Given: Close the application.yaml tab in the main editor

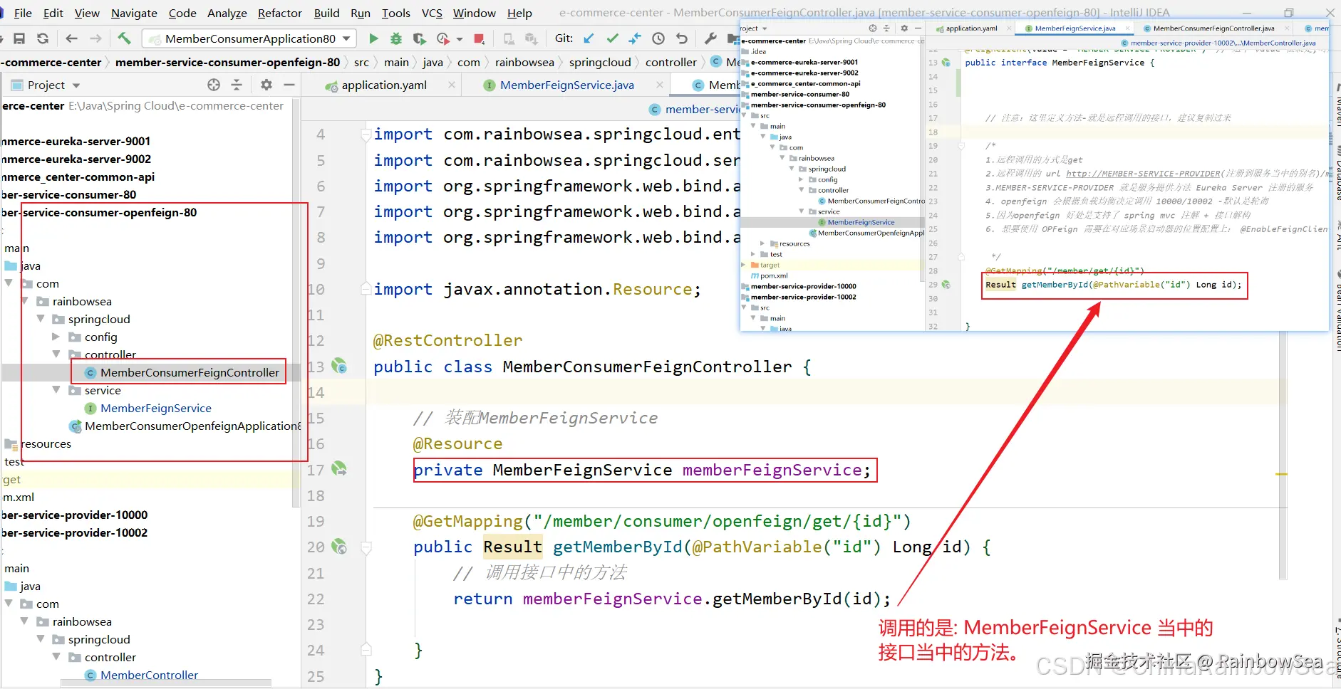Looking at the screenshot, I should click(x=452, y=85).
